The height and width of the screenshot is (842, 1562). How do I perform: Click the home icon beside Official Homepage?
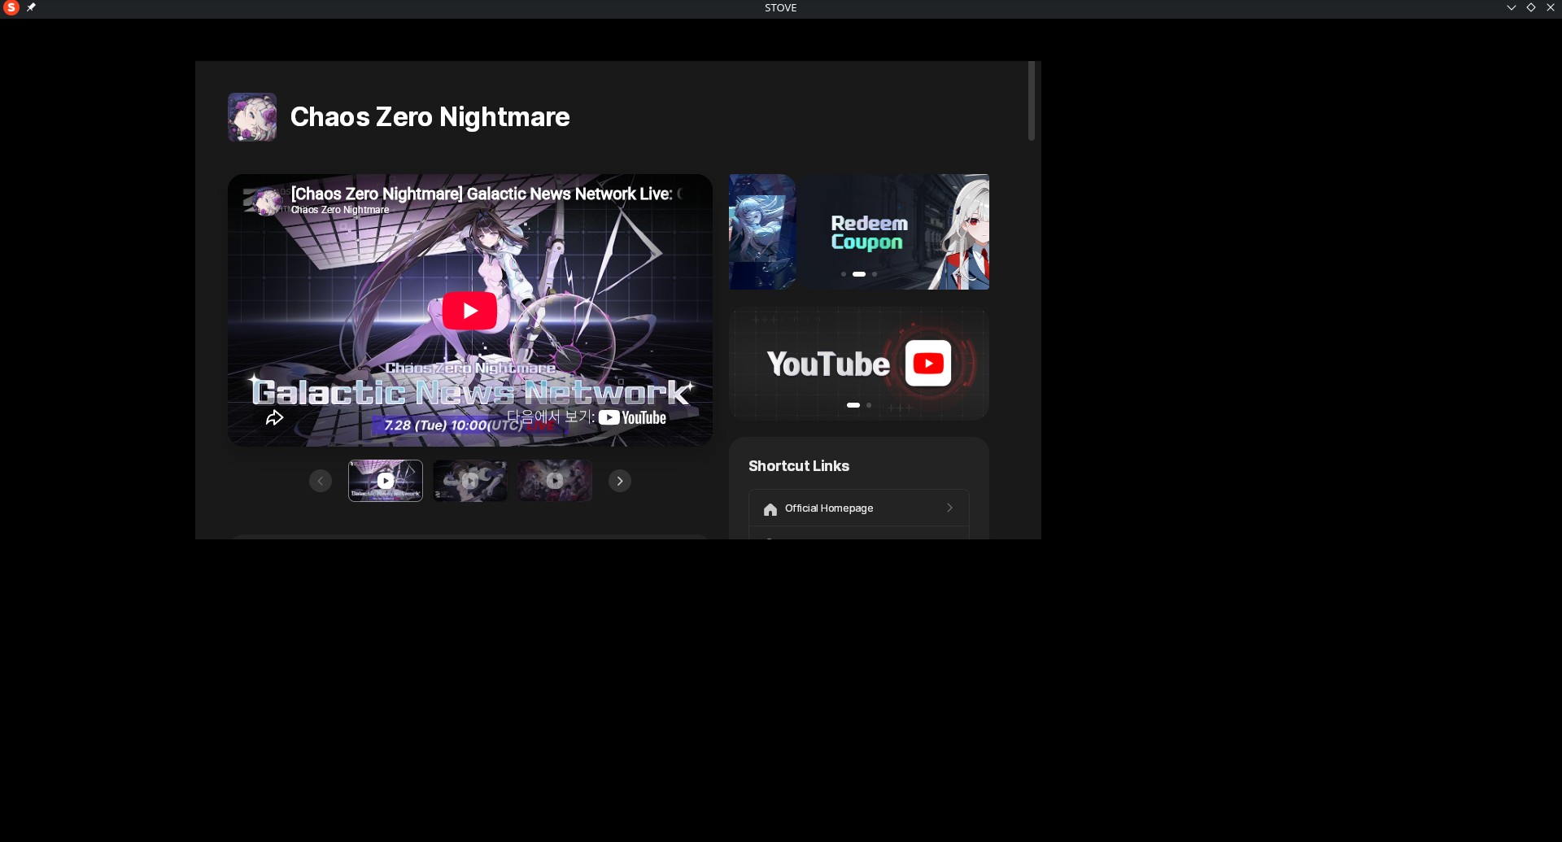770,509
